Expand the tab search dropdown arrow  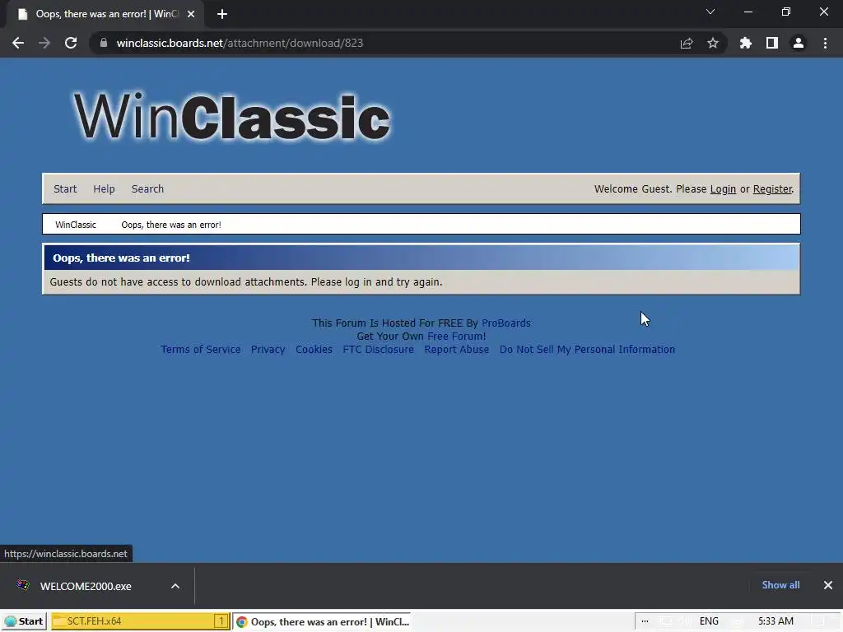(x=710, y=12)
